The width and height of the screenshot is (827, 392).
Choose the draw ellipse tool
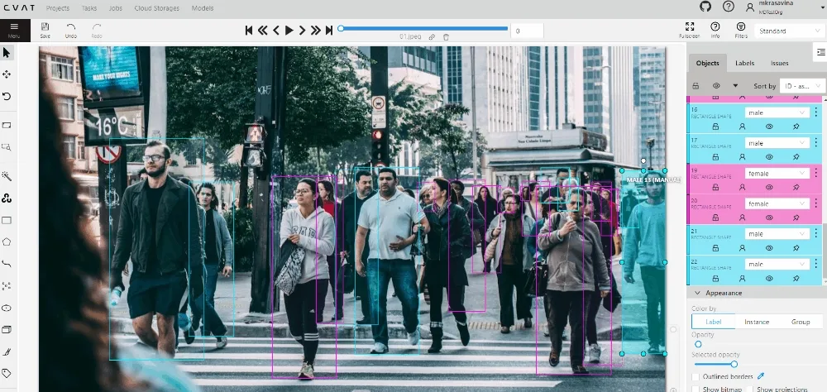pos(7,308)
